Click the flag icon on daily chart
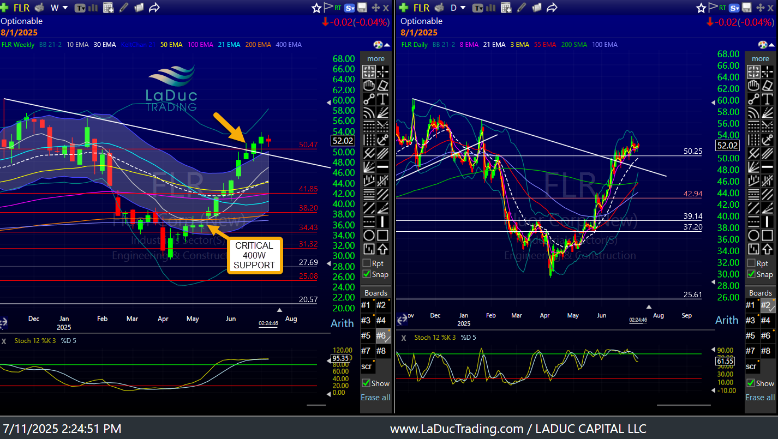The image size is (778, 439). click(x=713, y=7)
